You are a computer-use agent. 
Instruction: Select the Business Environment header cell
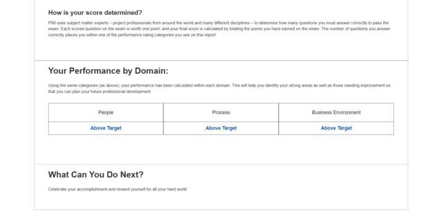pyautogui.click(x=336, y=112)
